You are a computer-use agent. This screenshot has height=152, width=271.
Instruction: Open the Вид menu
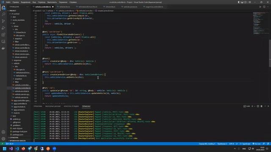[34, 2]
